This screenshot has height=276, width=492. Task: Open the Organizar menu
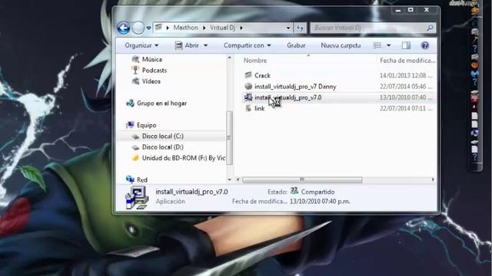coord(141,45)
